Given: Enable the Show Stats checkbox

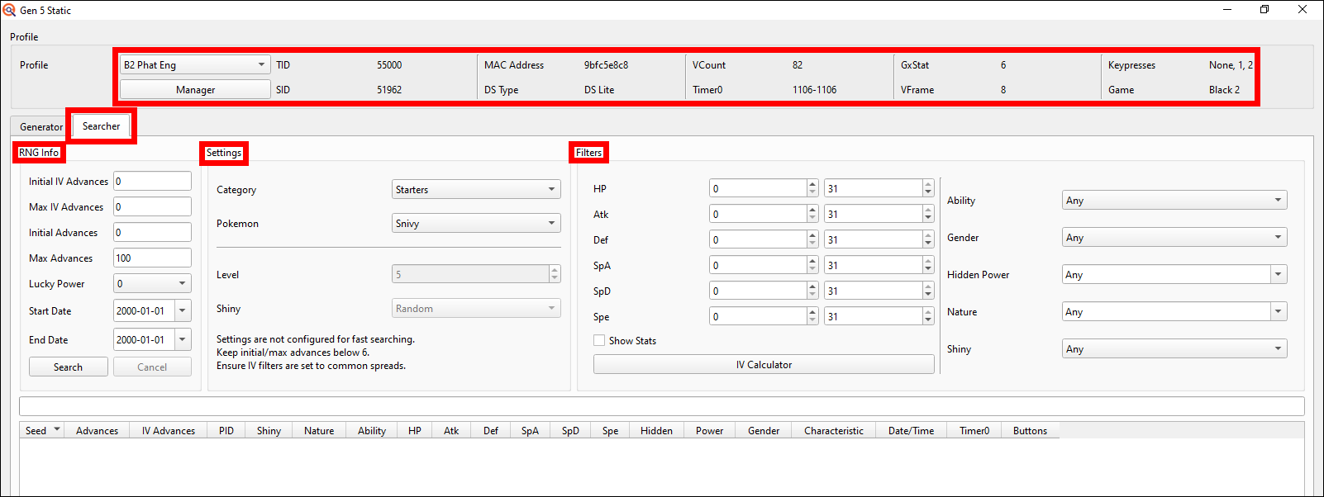Looking at the screenshot, I should tap(599, 340).
